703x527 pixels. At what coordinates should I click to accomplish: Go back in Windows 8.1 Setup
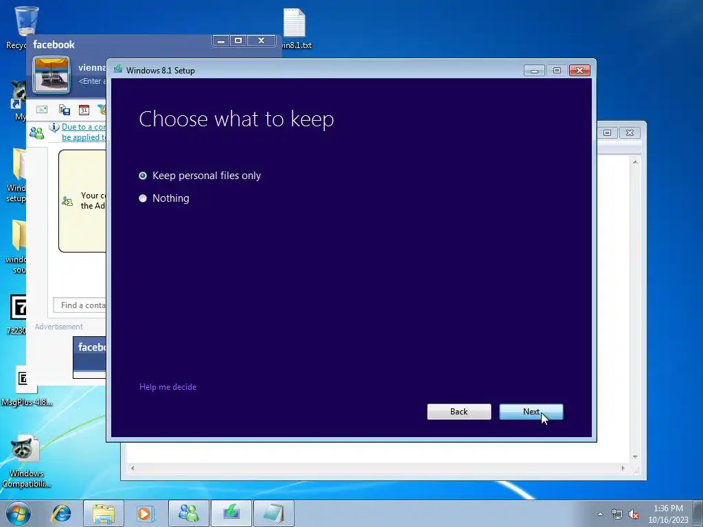point(459,412)
